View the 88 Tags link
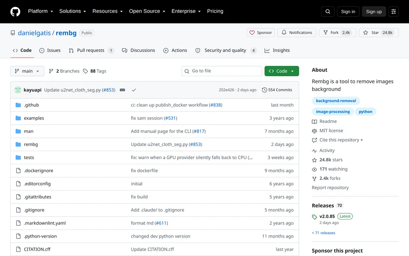The height and width of the screenshot is (256, 409). pyautogui.click(x=95, y=71)
